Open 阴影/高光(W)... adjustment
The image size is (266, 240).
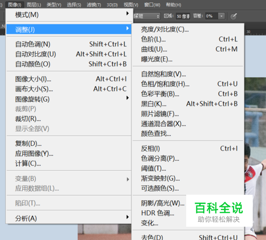point(163,203)
